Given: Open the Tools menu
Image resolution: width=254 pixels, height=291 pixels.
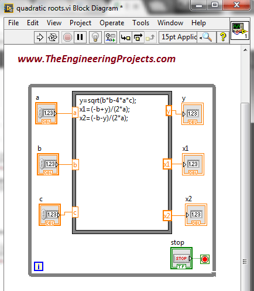Looking at the screenshot, I should click(x=140, y=23).
